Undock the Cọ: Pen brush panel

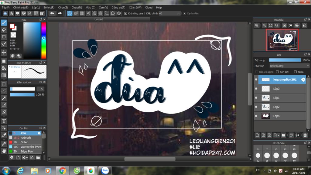(41, 128)
